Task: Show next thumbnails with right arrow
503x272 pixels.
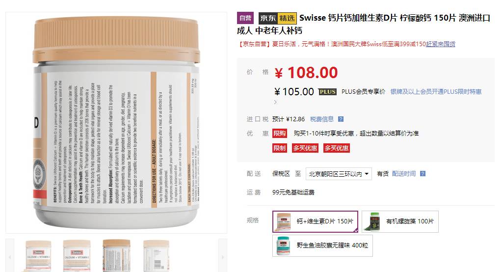Action: [223, 257]
